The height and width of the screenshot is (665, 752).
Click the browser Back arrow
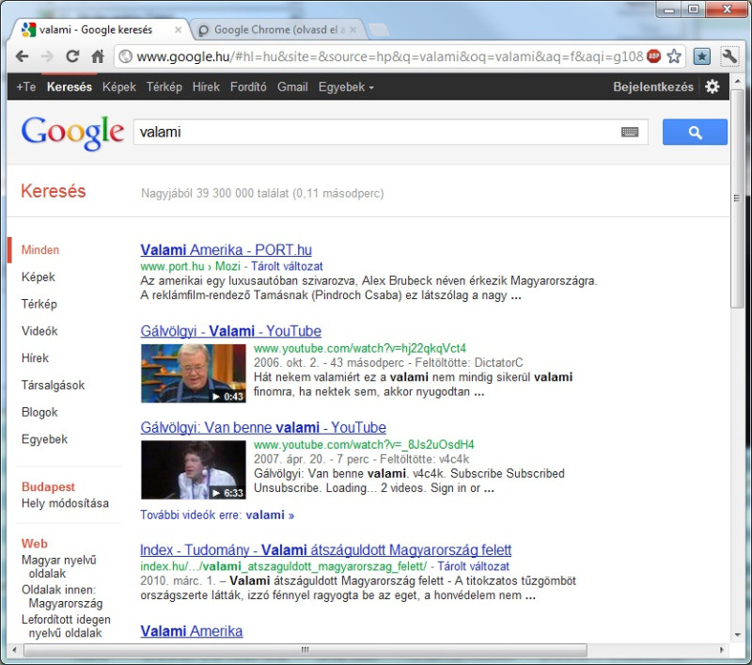[x=22, y=56]
